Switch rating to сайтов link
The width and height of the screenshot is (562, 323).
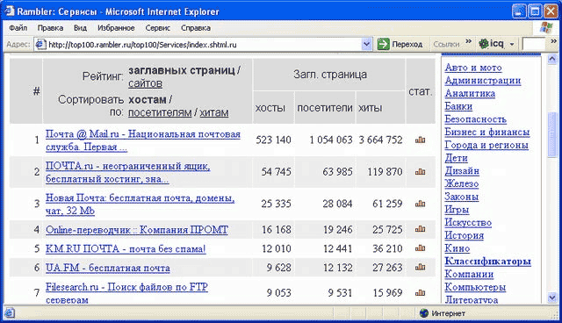click(x=145, y=83)
